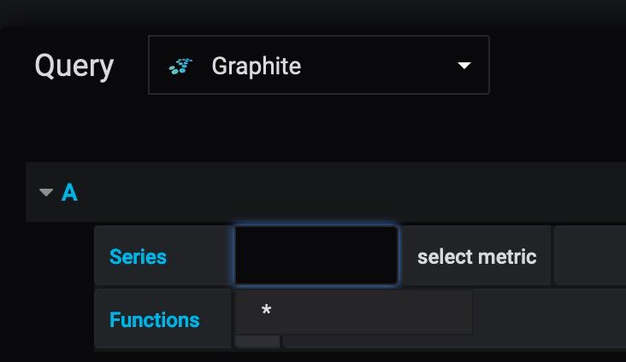Click empty space right of the asterisk option

(x=371, y=312)
